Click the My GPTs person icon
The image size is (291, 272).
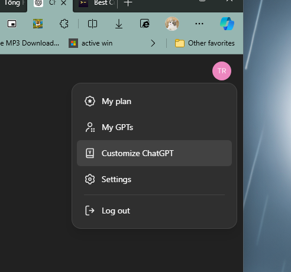[90, 127]
